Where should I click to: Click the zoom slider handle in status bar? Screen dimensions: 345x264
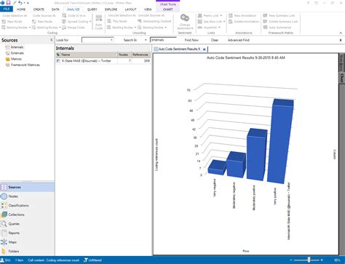pos(309,260)
